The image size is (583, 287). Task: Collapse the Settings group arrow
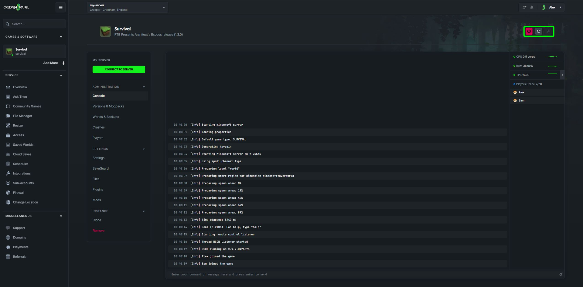point(144,149)
